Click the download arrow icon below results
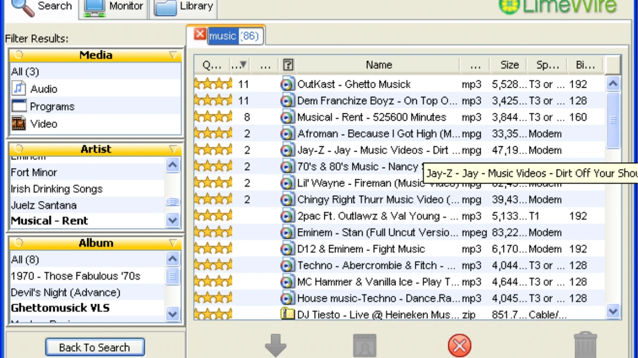638x358 pixels. (x=275, y=345)
